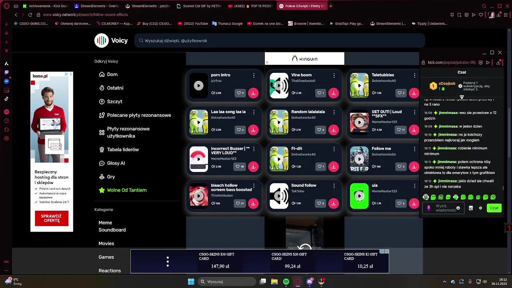Open options menu for 'Teletubbies'
The height and width of the screenshot is (288, 512).
point(414,75)
